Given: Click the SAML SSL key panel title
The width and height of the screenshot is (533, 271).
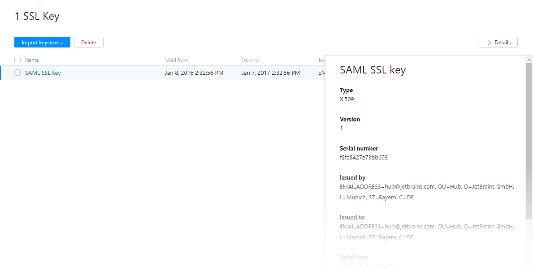Looking at the screenshot, I should coord(373,70).
